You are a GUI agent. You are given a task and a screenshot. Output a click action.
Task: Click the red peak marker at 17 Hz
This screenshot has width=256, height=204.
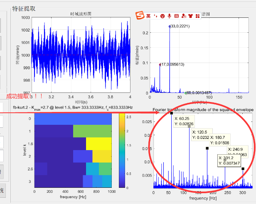[x=160, y=65]
